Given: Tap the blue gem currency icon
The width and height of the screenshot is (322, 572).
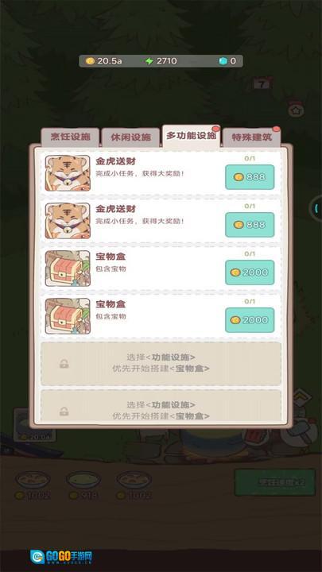Looking at the screenshot, I should [223, 61].
